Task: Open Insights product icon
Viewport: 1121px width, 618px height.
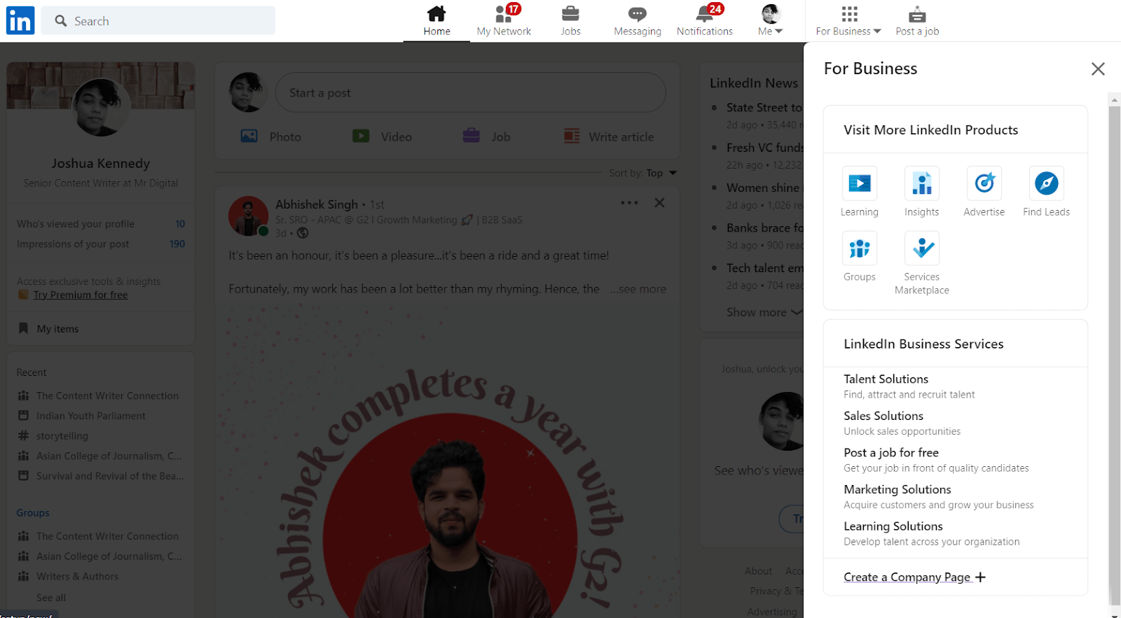Action: point(922,184)
